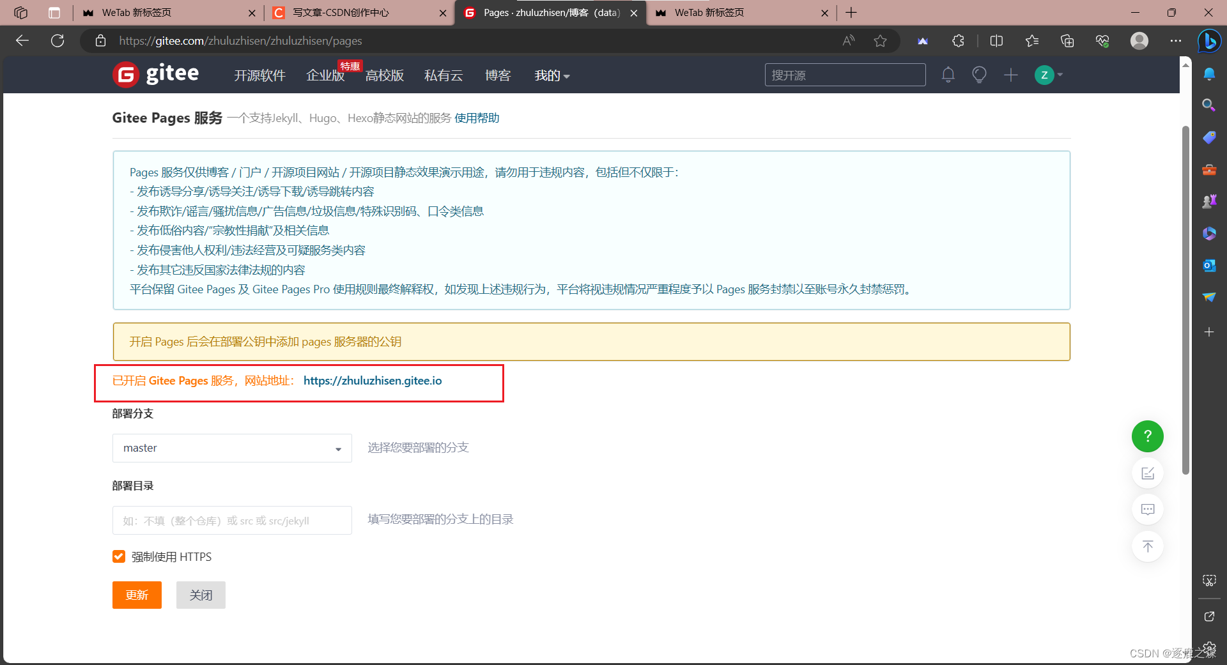Expand the master branch dropdown
This screenshot has height=665, width=1227.
(232, 448)
